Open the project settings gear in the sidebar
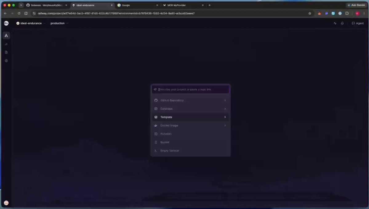Viewport: 369px width, 209px height. [6, 61]
